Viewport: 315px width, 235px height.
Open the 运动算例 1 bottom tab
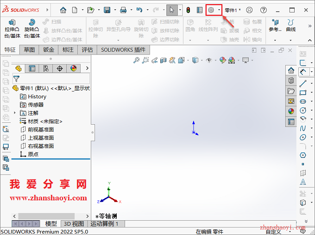104,223
